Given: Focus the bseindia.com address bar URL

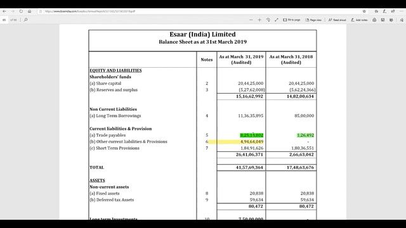Looking at the screenshot, I should tap(90, 11).
